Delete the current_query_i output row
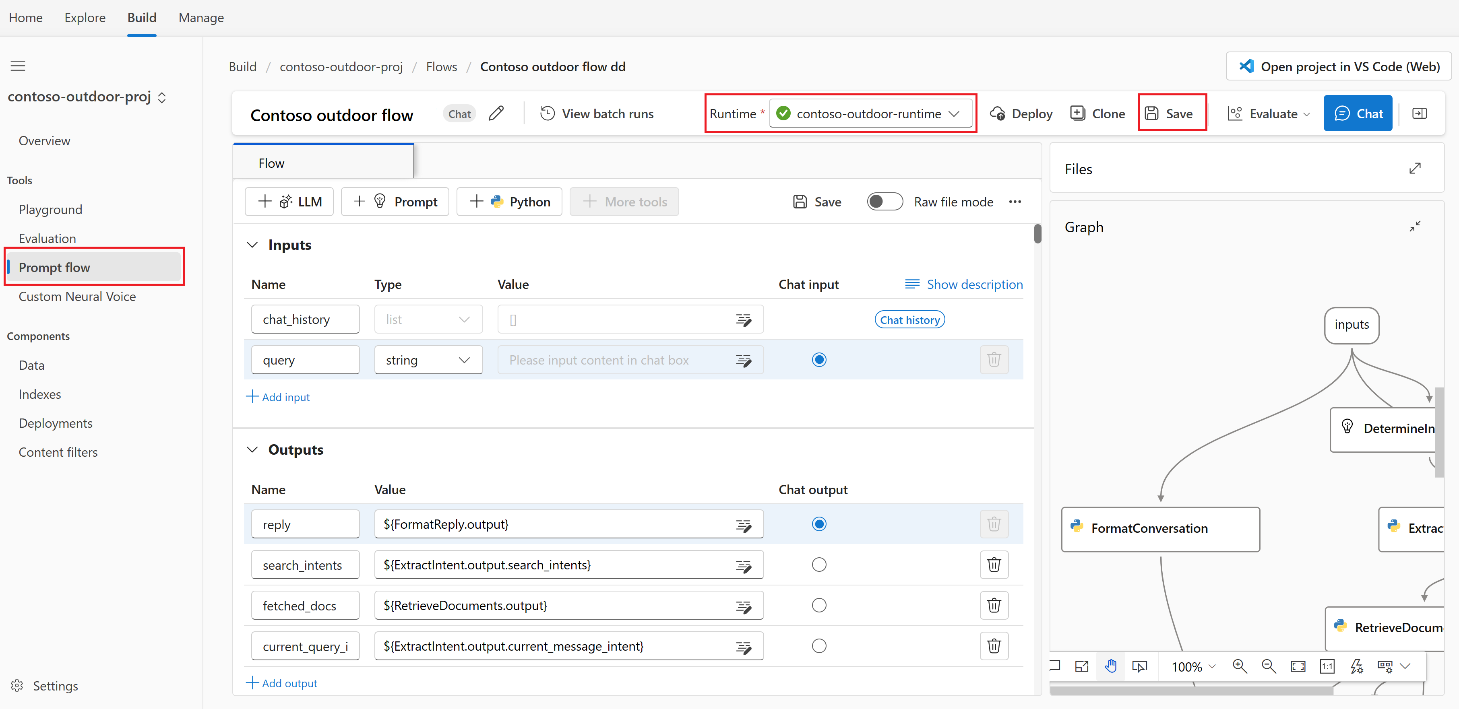Screen dimensions: 1459x709 [994, 646]
